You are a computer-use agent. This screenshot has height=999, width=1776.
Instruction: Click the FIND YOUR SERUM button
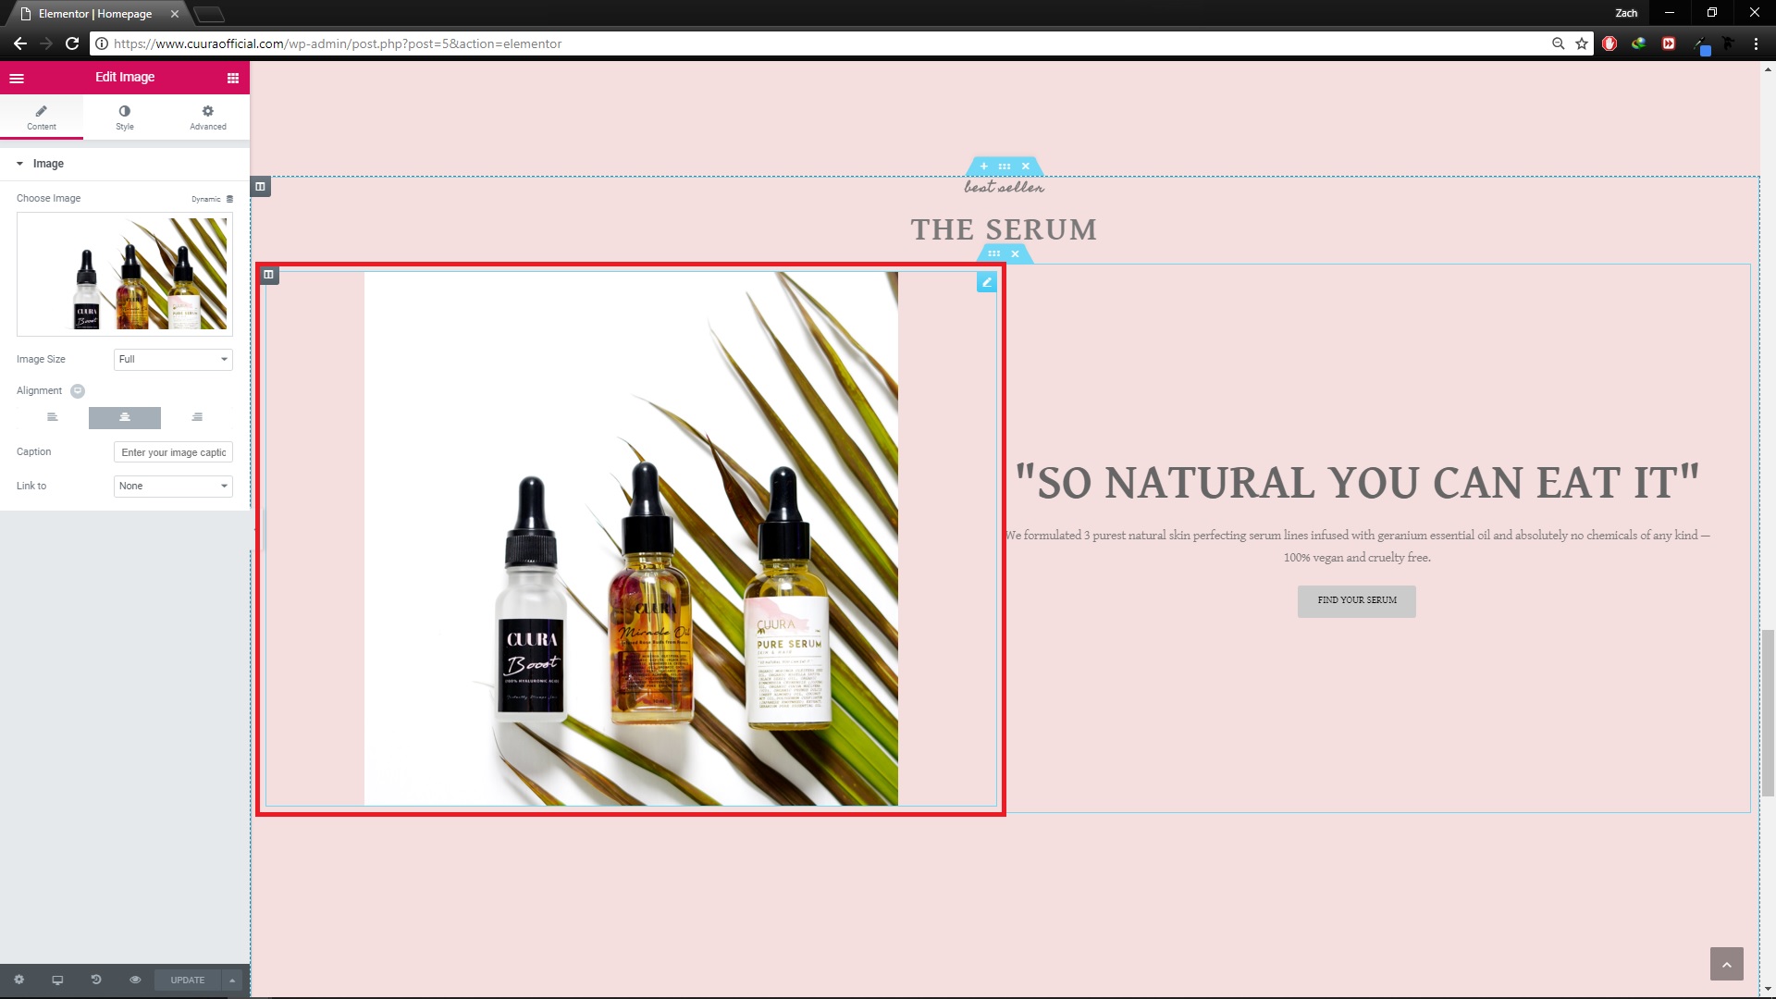[x=1357, y=601]
